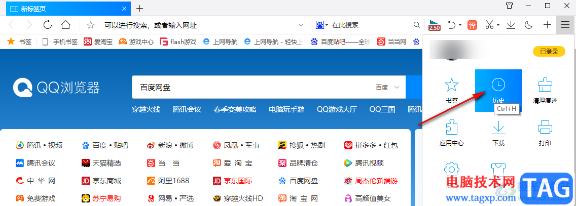Click the undo closed tab icon

(x=451, y=25)
